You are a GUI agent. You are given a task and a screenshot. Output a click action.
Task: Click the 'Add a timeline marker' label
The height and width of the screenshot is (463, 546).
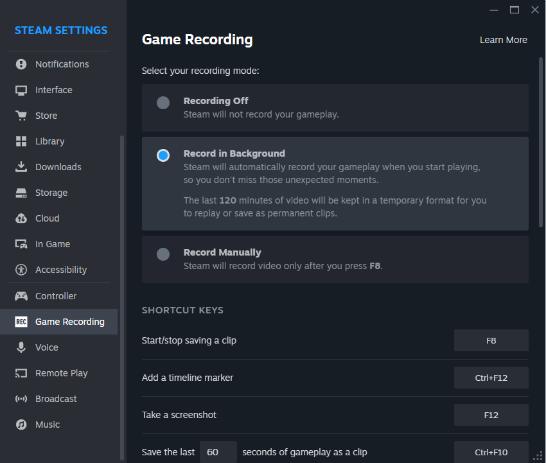(188, 378)
